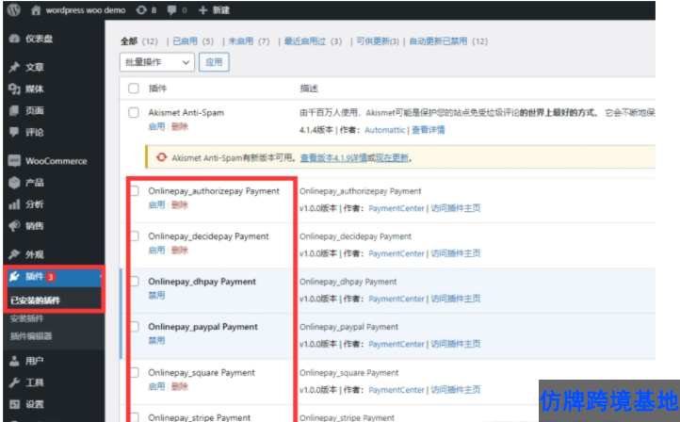
Task: Check the Onlinepay_stripe Payment checkbox
Action: click(135, 417)
